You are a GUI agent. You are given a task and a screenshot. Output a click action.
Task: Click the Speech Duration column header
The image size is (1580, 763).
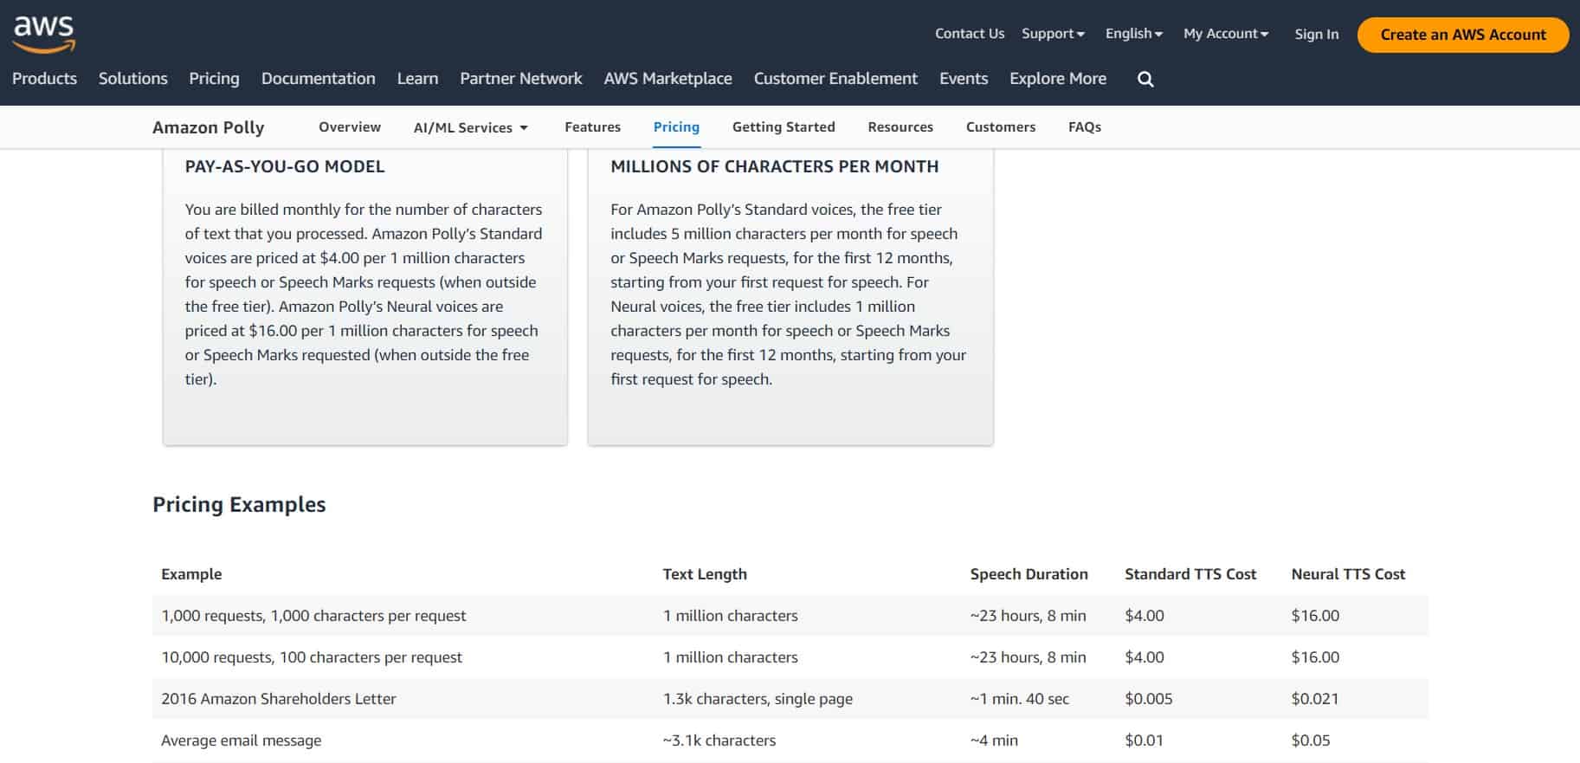pyautogui.click(x=1029, y=574)
